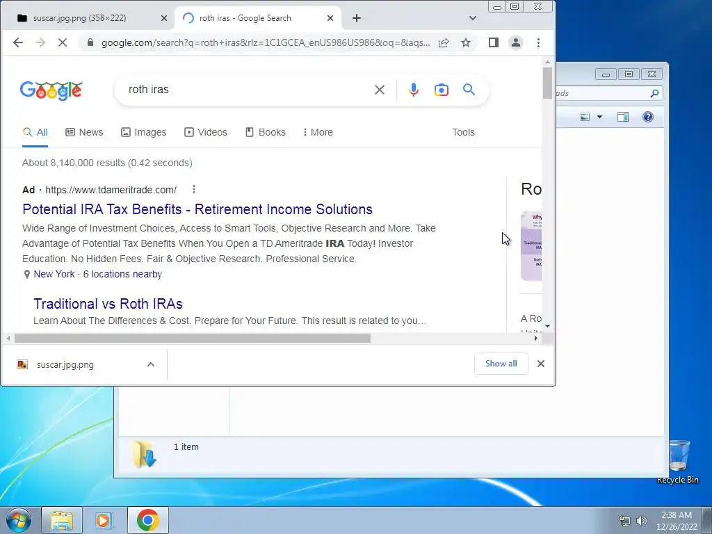712x534 pixels.
Task: Open Explorer help icon
Action: click(648, 117)
